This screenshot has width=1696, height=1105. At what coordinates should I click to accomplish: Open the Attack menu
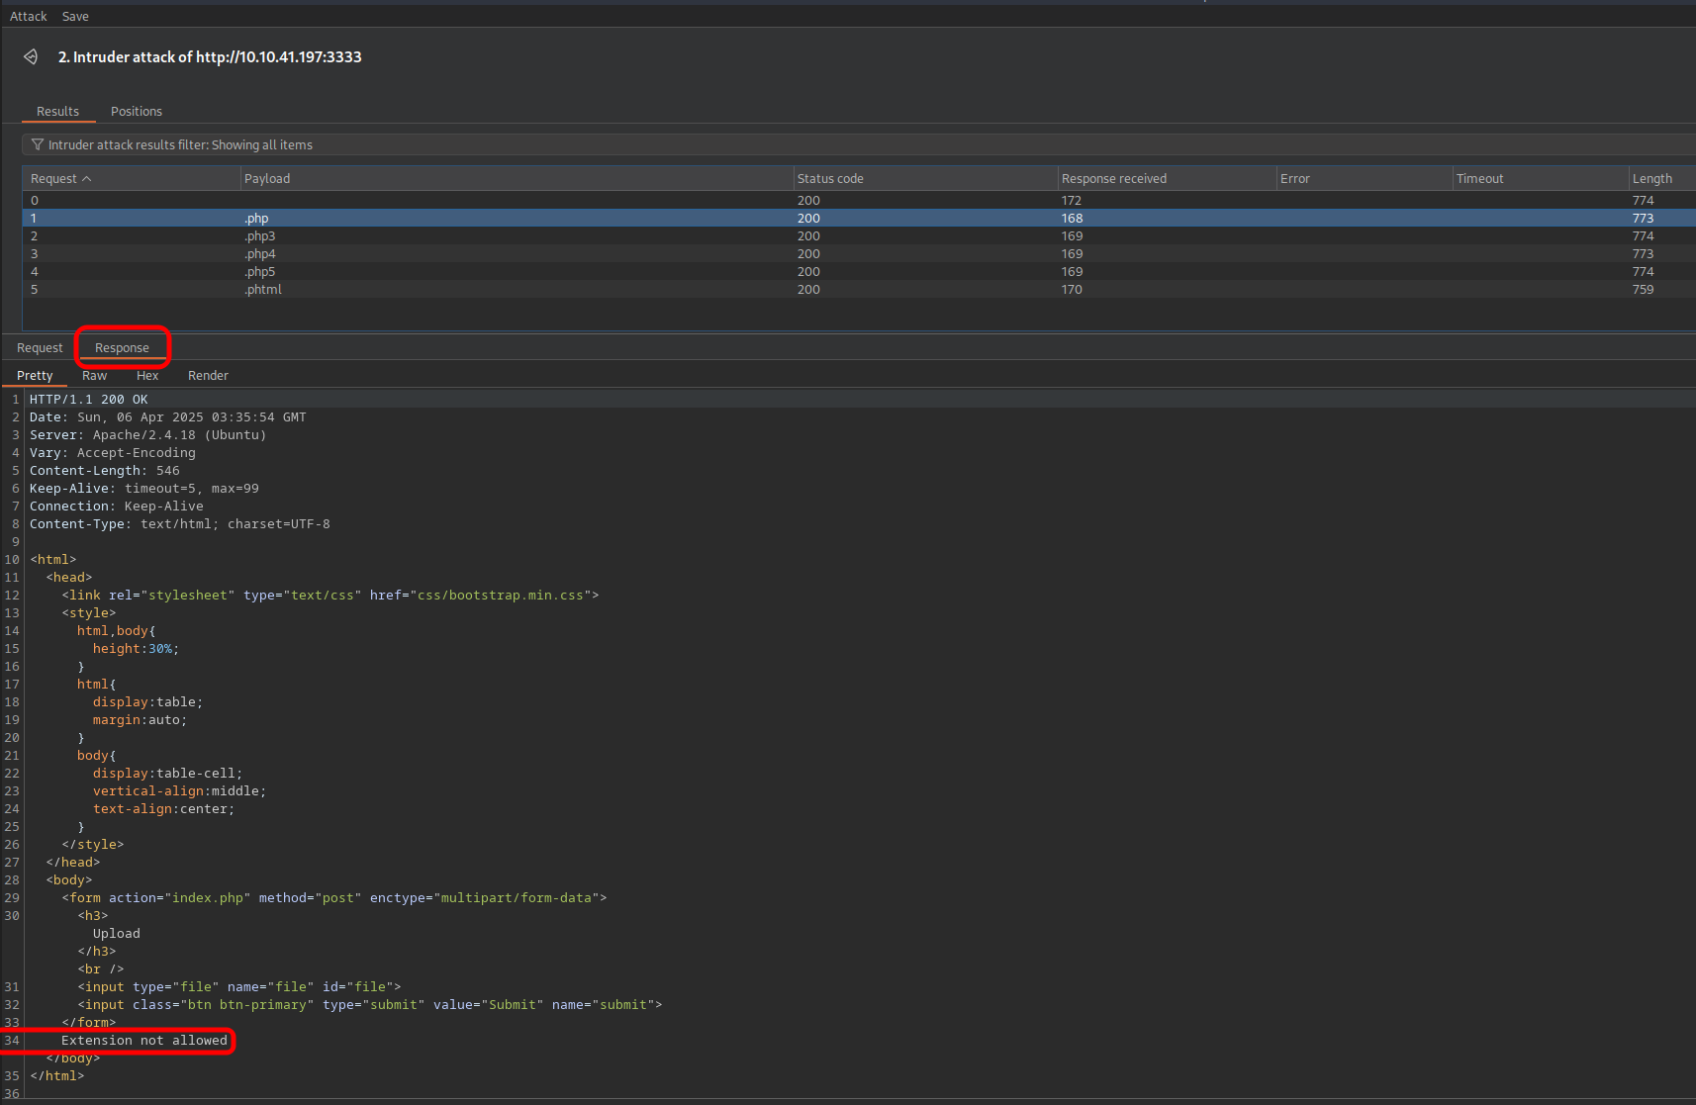pyautogui.click(x=29, y=17)
